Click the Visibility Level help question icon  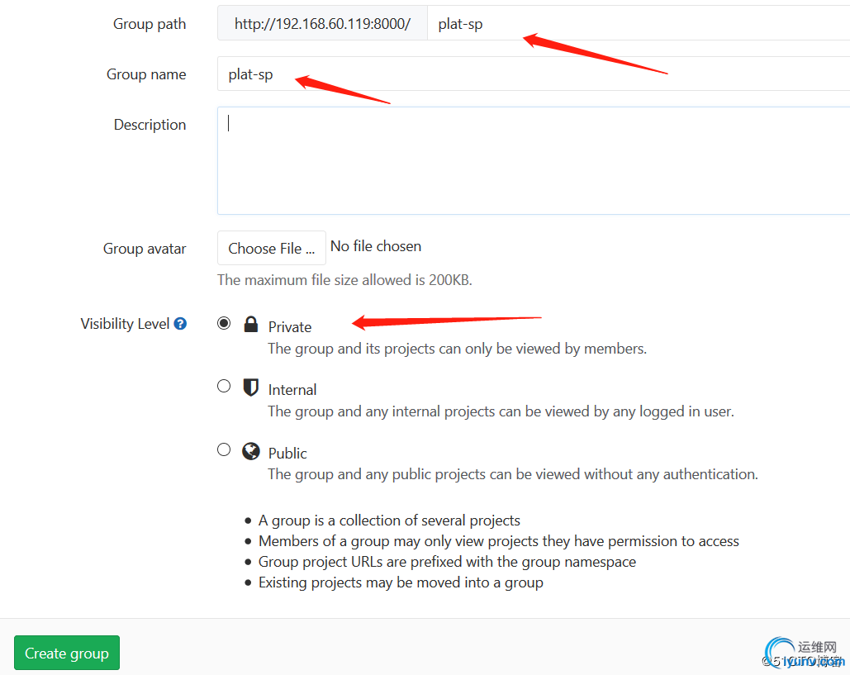180,324
